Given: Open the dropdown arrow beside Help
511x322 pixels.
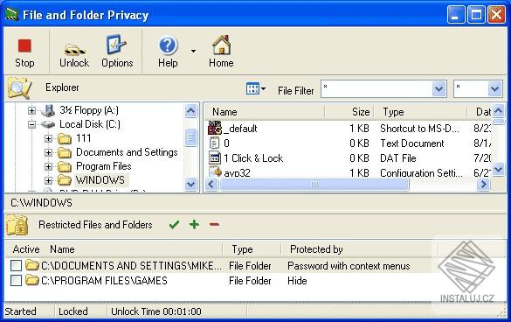Looking at the screenshot, I should pyautogui.click(x=194, y=52).
